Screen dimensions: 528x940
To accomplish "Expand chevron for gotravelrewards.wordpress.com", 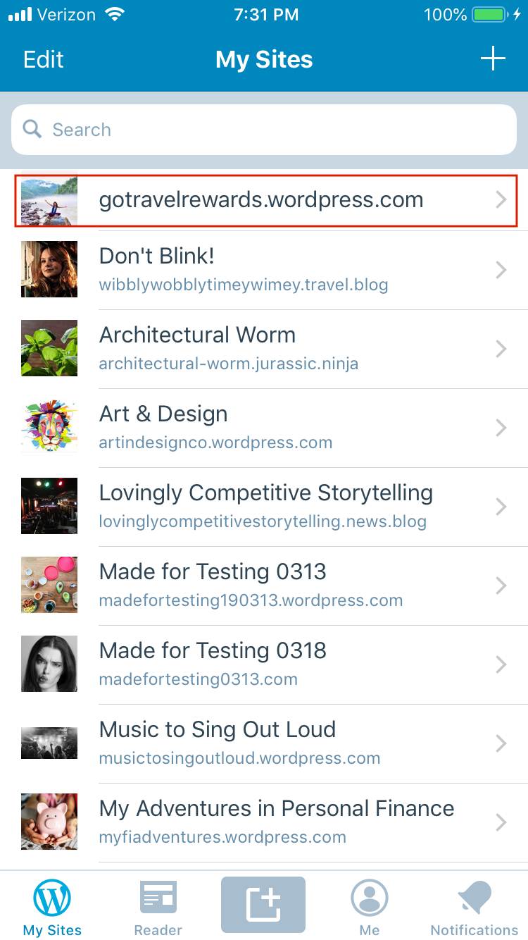I will pos(501,200).
